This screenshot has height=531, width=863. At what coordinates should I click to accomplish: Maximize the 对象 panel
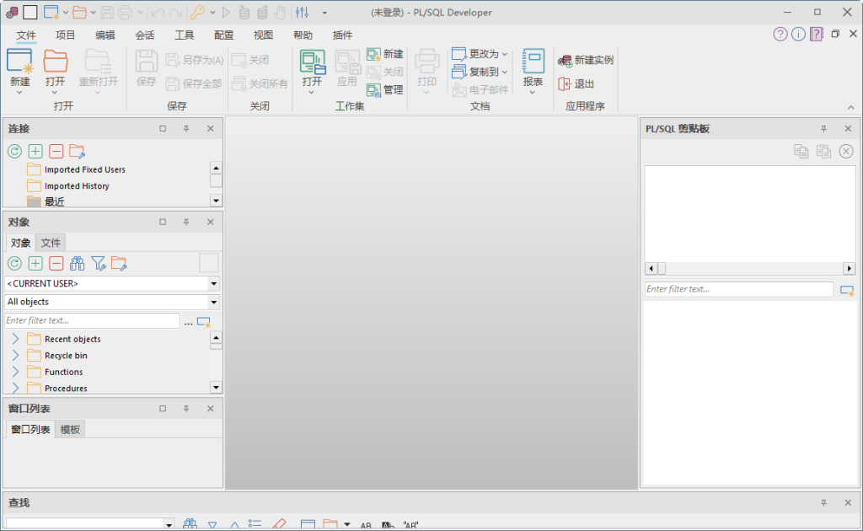click(163, 222)
